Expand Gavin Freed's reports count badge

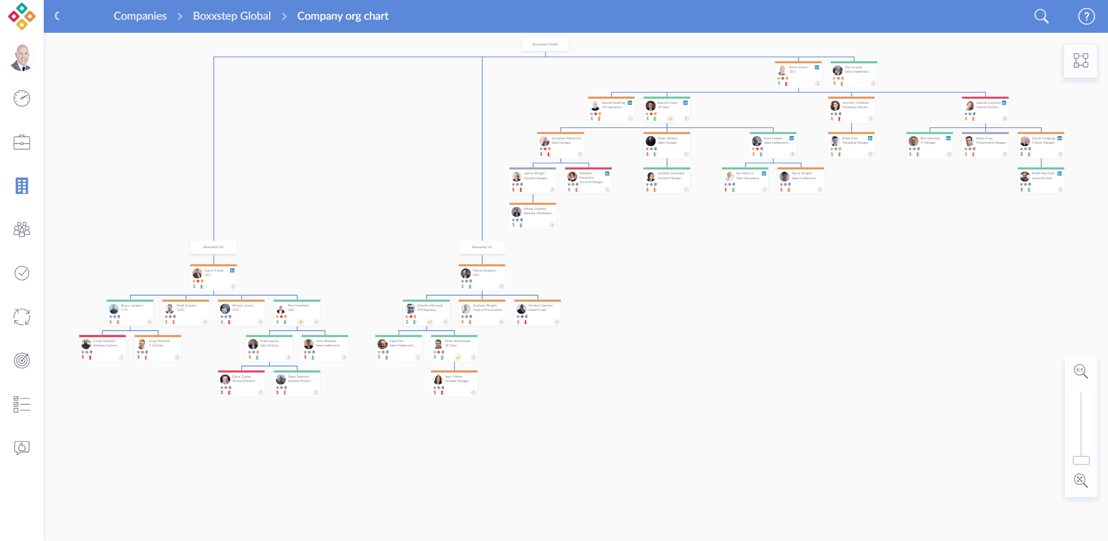coord(233,286)
